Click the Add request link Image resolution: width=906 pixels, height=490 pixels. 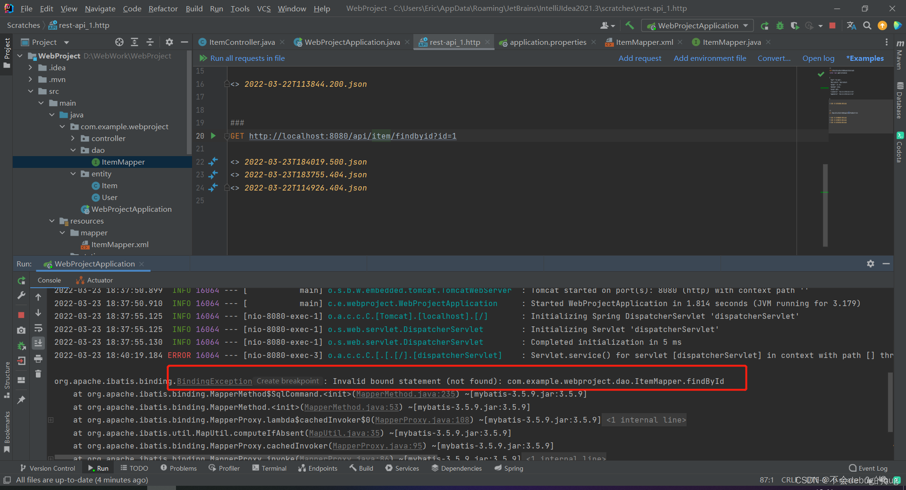(640, 58)
